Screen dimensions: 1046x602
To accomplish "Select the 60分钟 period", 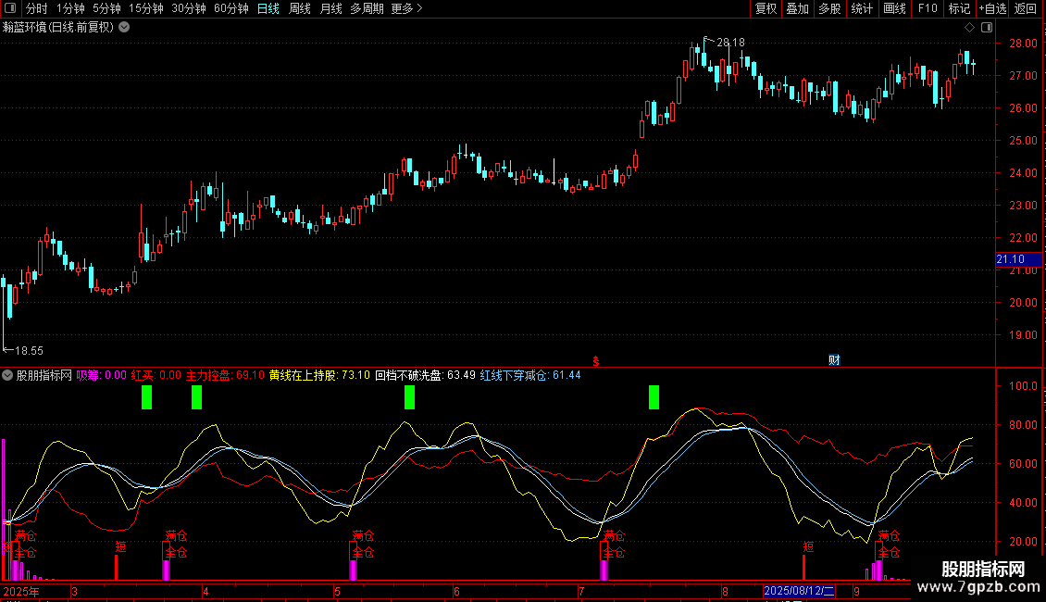I will pyautogui.click(x=230, y=8).
